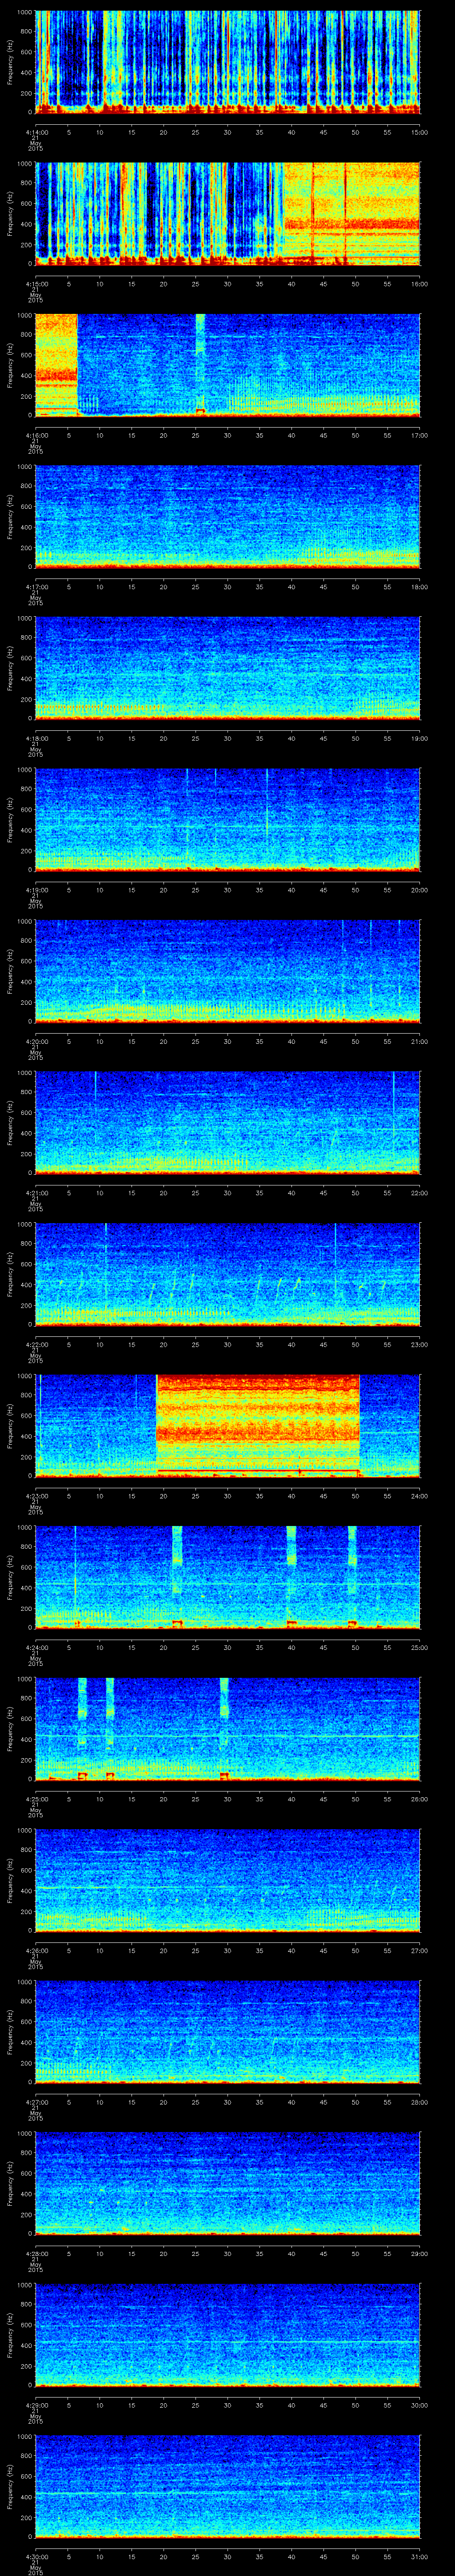
Task: Click the '4:15:00' start time label
Action: (x=36, y=284)
